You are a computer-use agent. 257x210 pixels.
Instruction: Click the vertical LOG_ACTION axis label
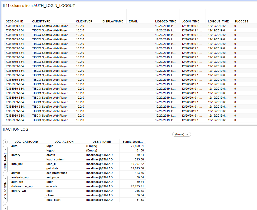click(5, 191)
